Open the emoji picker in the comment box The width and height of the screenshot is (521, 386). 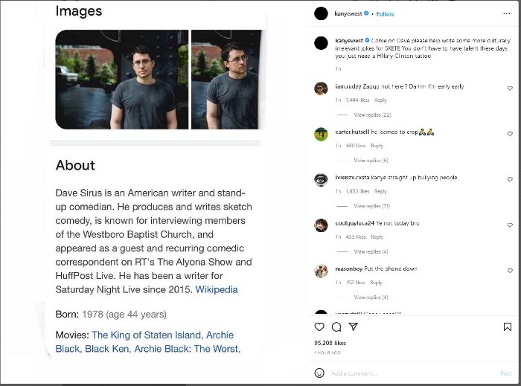pos(319,373)
